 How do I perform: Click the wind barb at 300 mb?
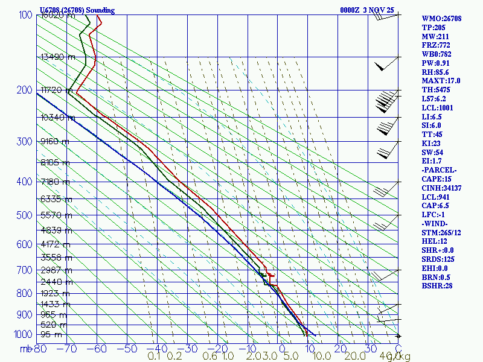pos(388,150)
